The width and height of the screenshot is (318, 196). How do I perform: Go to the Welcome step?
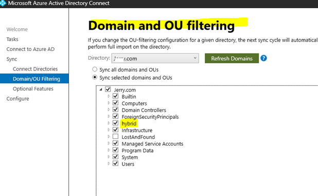click(17, 29)
